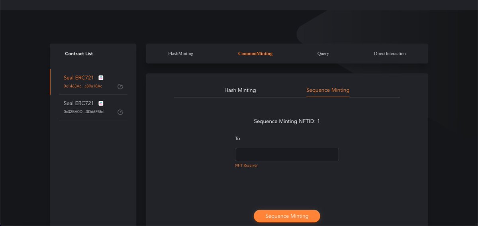Open the FlashMinting tab
Viewport: 478px width, 226px height.
pos(180,53)
